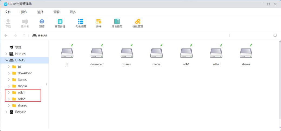Select the download drive icon
Viewport: 281px width, 131px height.
(x=97, y=53)
